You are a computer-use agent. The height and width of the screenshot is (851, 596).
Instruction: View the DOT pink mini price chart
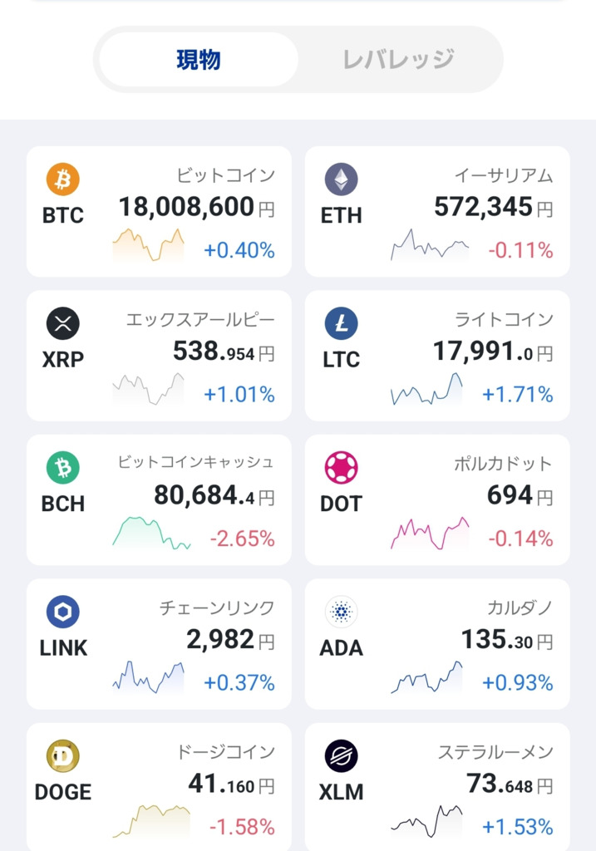[x=430, y=534]
